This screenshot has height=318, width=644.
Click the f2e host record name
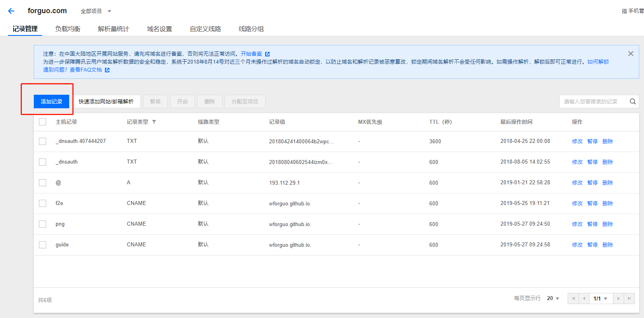tap(59, 203)
